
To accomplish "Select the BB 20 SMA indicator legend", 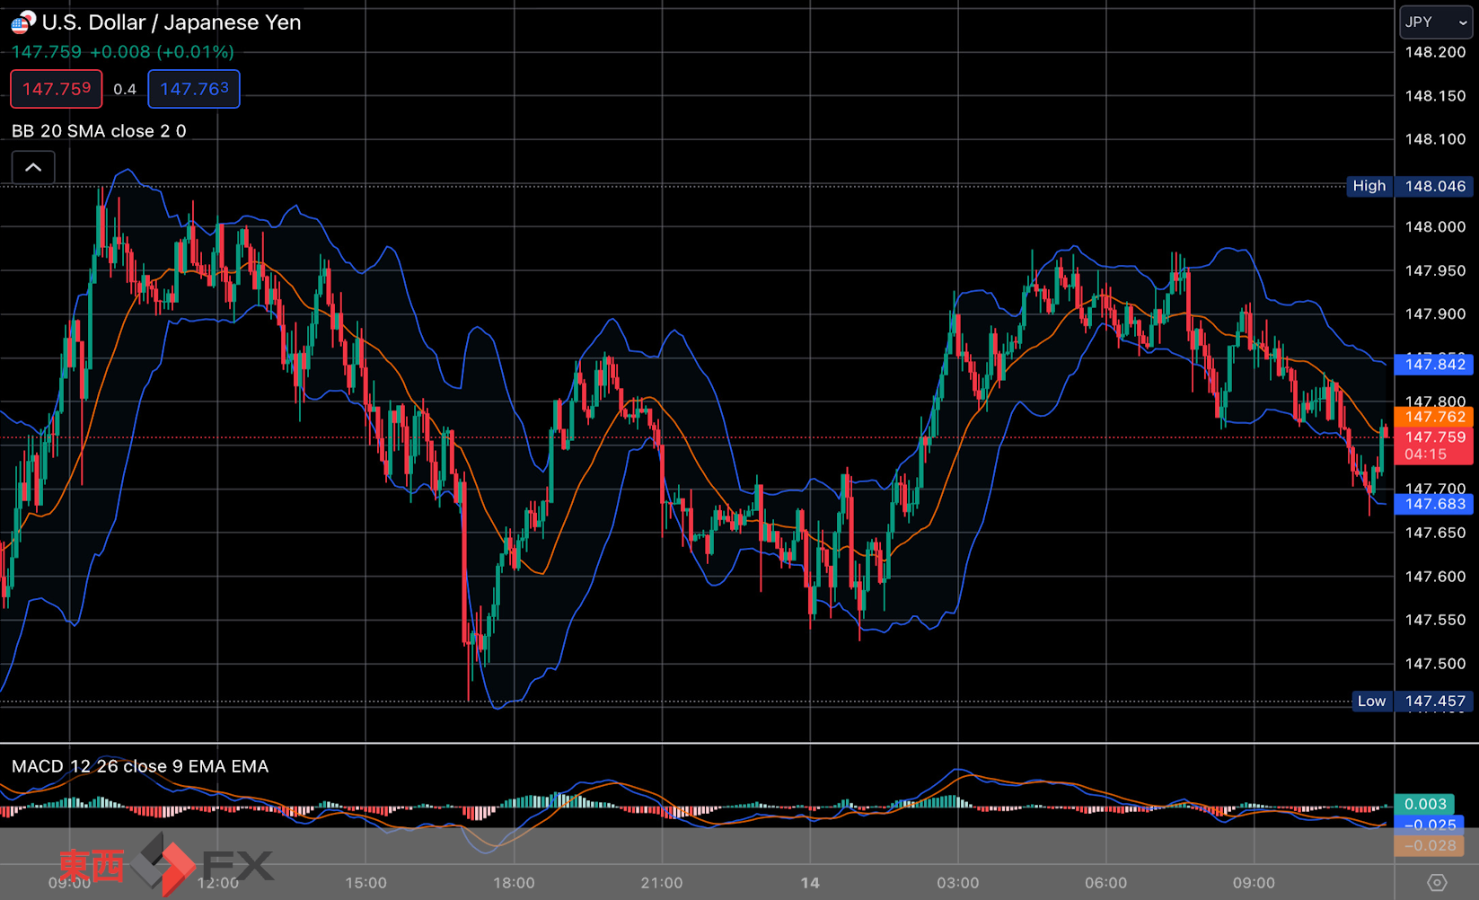I will pos(99,131).
